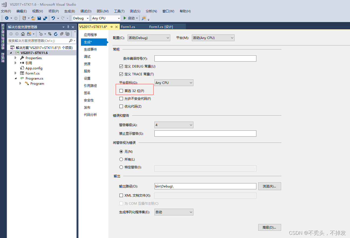Click the Redo arrow icon

pos(63,18)
